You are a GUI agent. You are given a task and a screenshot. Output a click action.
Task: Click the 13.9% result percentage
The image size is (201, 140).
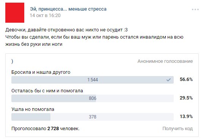point(186,117)
